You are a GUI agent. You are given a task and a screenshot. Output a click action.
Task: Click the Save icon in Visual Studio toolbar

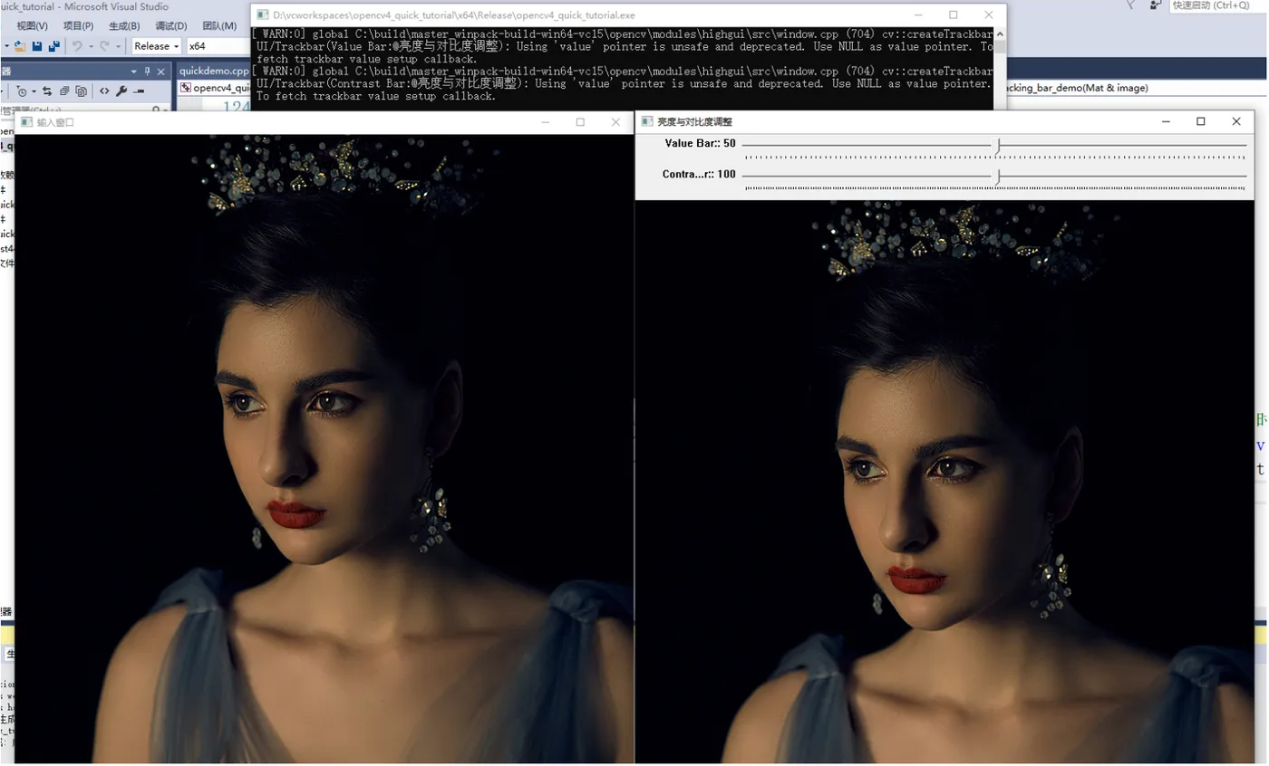tap(37, 46)
